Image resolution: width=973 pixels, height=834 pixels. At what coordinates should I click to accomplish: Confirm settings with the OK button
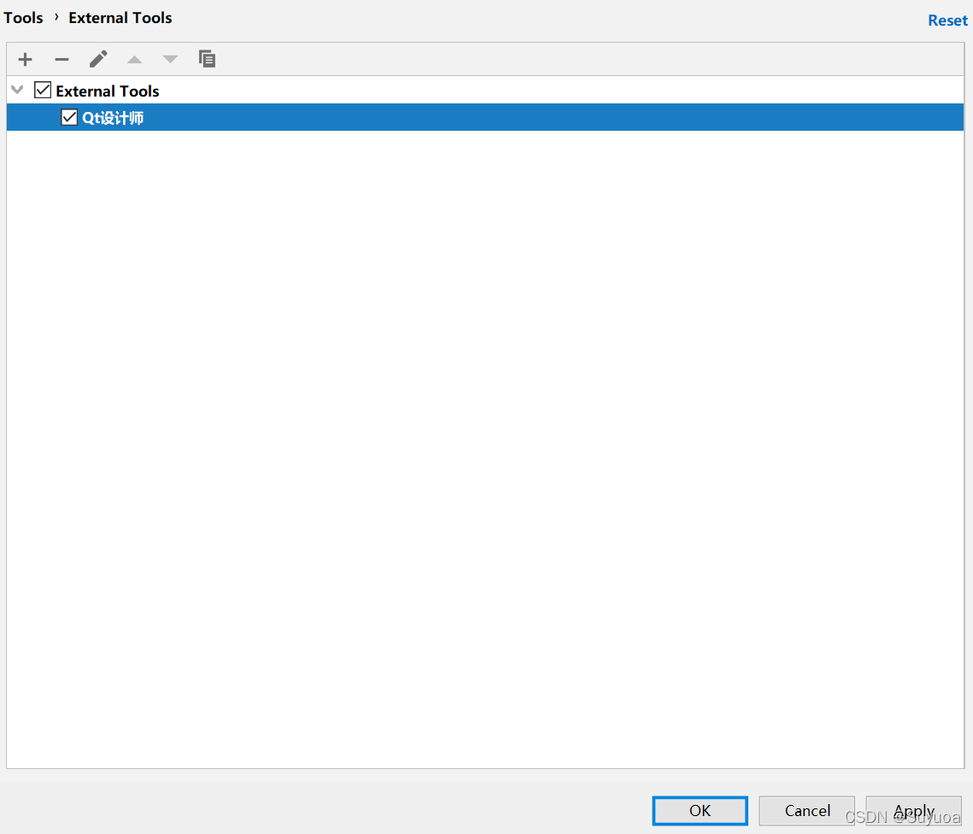[x=700, y=810]
